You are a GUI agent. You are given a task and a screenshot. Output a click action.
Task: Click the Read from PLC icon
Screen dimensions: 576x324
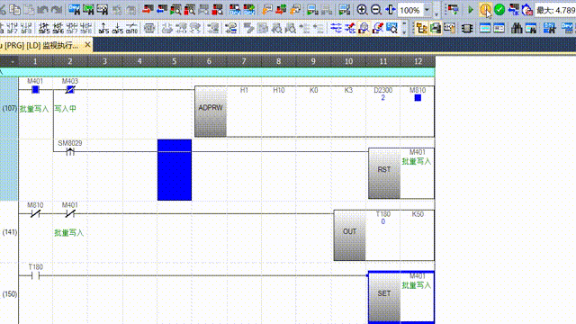pyautogui.click(x=162, y=10)
